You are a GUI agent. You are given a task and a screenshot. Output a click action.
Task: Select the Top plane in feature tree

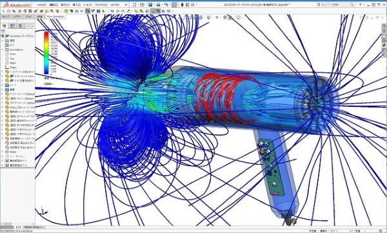click(x=12, y=59)
